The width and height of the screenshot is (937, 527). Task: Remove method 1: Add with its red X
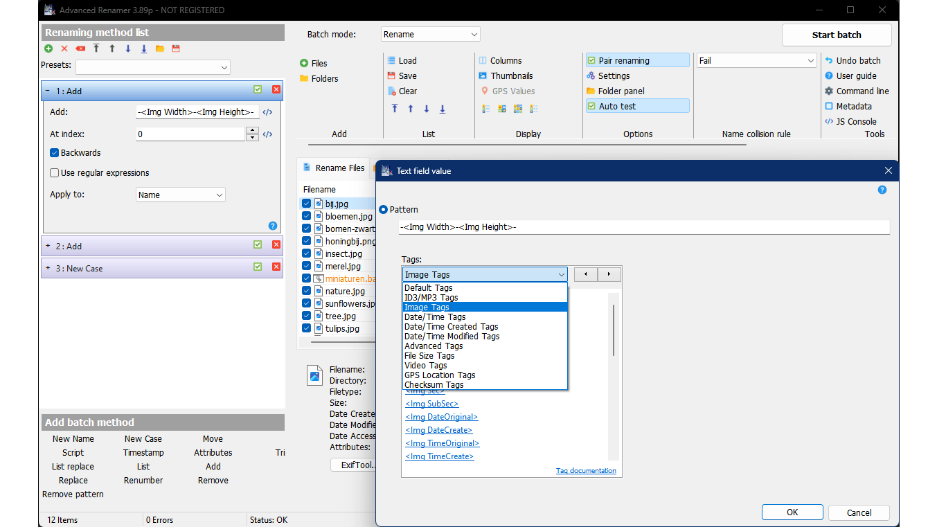coord(276,90)
